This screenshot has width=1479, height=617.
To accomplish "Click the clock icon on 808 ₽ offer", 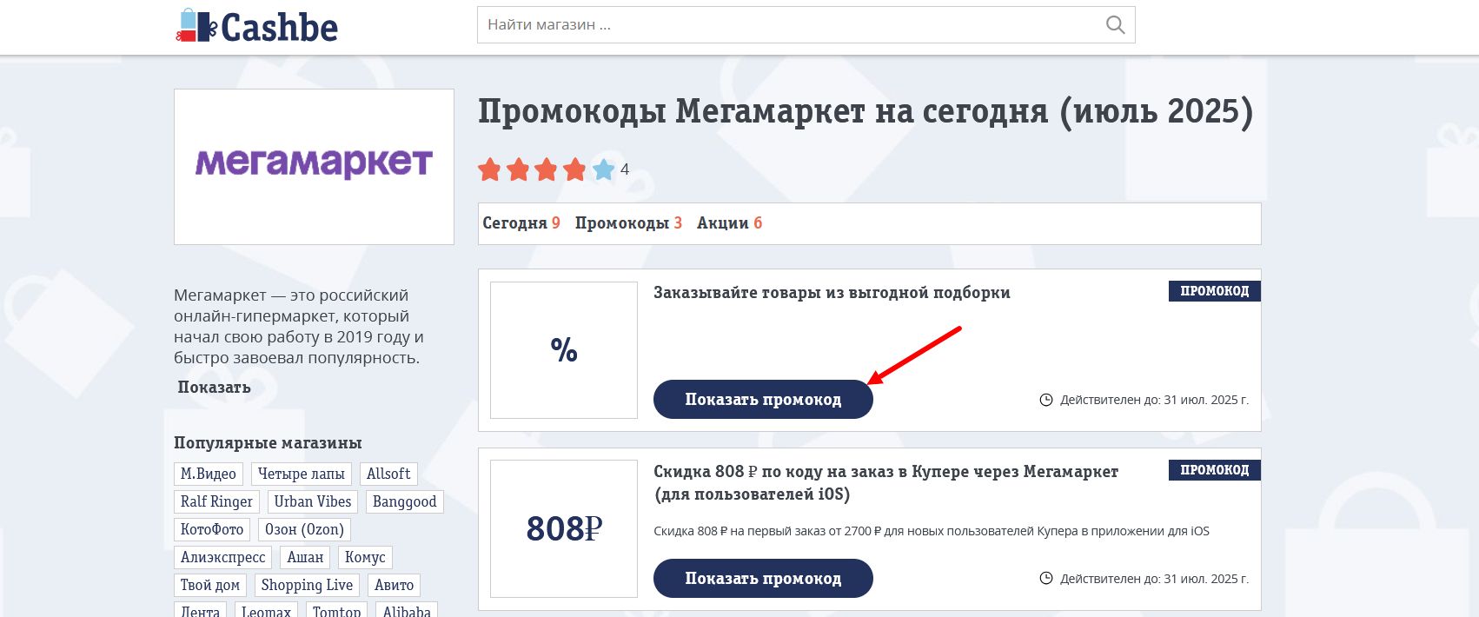I will (1046, 578).
